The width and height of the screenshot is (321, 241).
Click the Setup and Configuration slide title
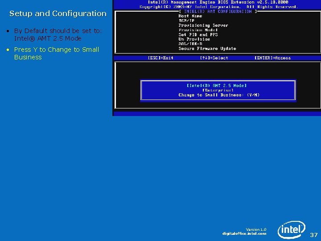coord(58,13)
